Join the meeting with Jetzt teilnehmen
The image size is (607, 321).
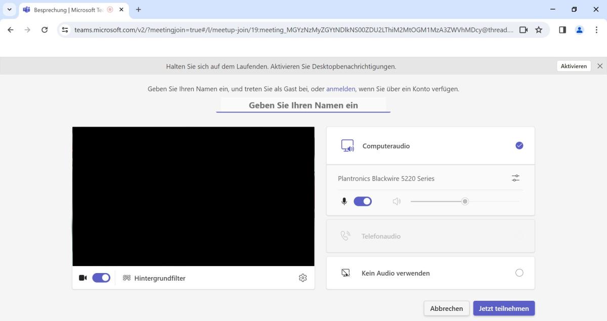504,308
